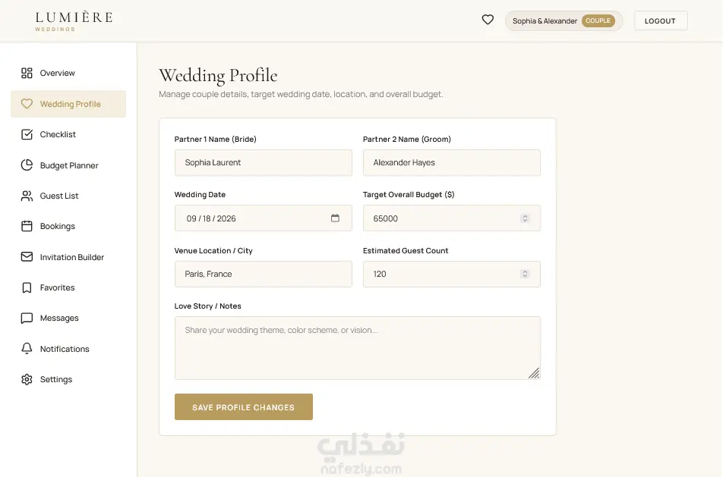
Task: Open the calendar picker in Wedding Date
Action: 335,218
